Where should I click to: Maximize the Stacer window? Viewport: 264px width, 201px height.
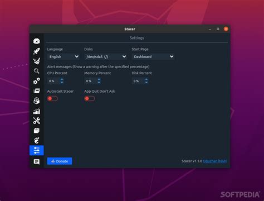pyautogui.click(x=218, y=29)
